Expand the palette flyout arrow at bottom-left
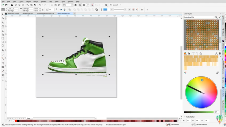The width and height of the screenshot is (226, 127). click(7, 121)
